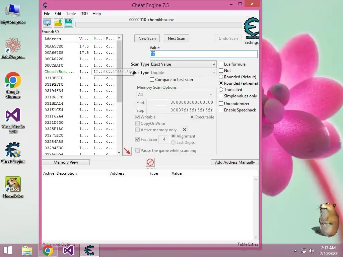Viewport: 343px width, 257px height.
Task: Click the network tray icon
Action: pos(303,250)
